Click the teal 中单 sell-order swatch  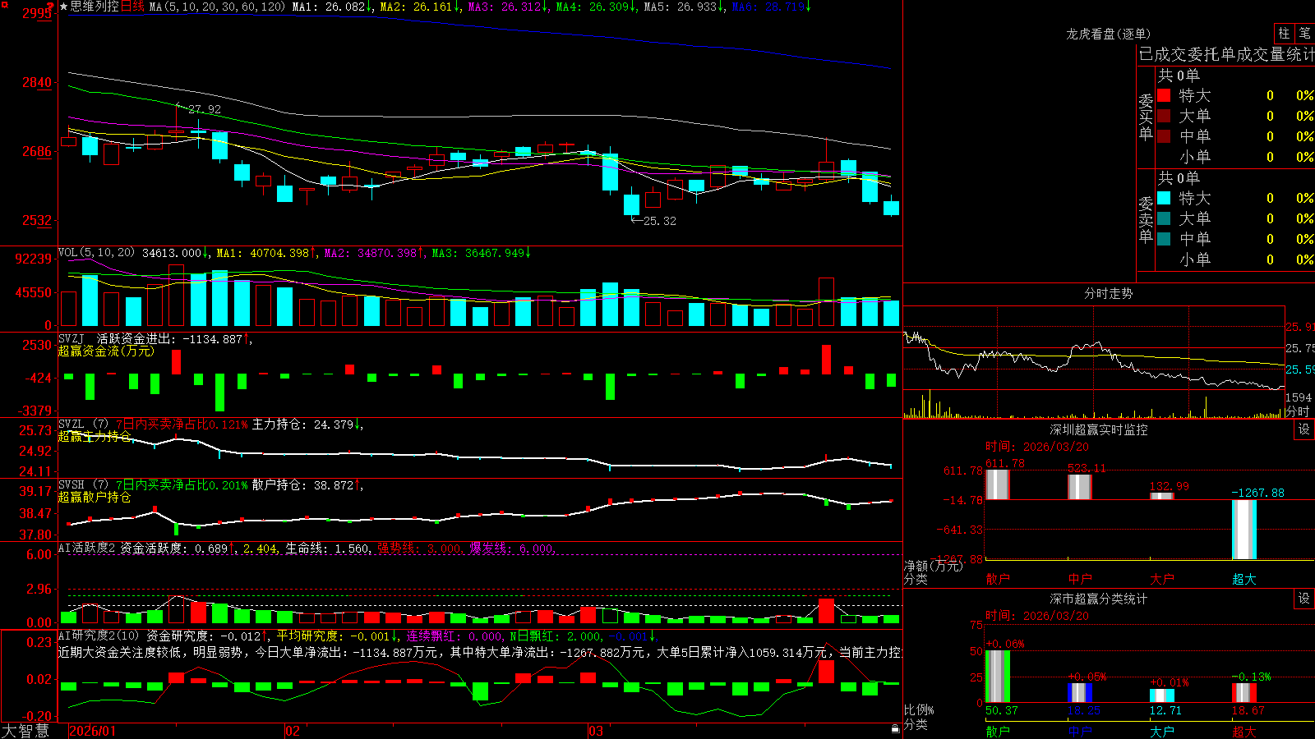tap(1164, 239)
